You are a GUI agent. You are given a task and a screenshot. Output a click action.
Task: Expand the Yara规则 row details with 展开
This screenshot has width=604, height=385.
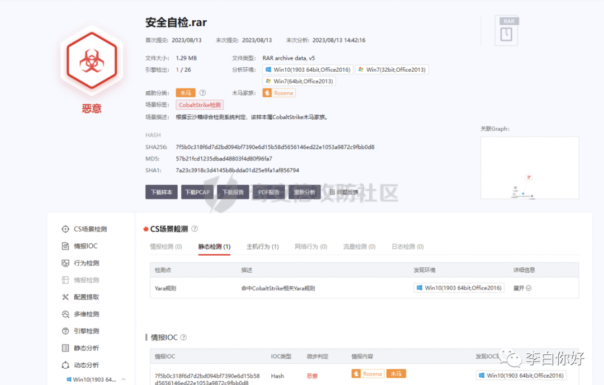point(522,288)
